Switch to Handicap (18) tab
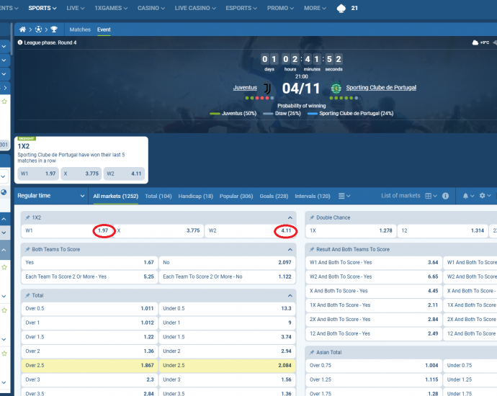This screenshot has height=396, width=497. click(196, 196)
